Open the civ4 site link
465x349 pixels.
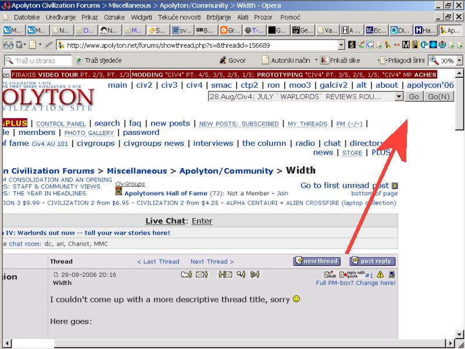point(194,85)
